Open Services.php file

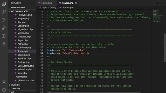[24, 59]
